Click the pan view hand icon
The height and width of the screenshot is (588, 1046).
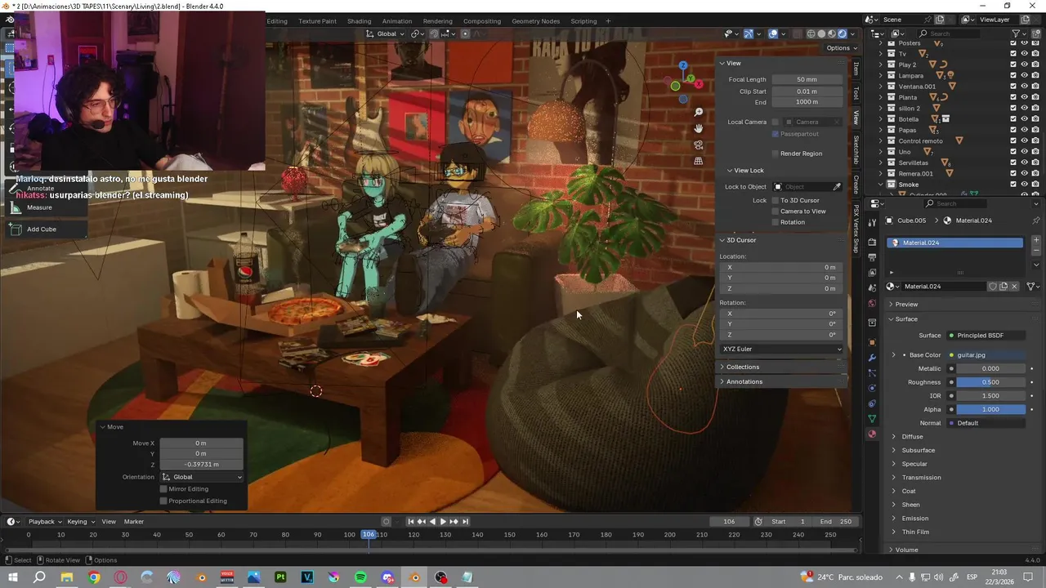[x=698, y=128]
